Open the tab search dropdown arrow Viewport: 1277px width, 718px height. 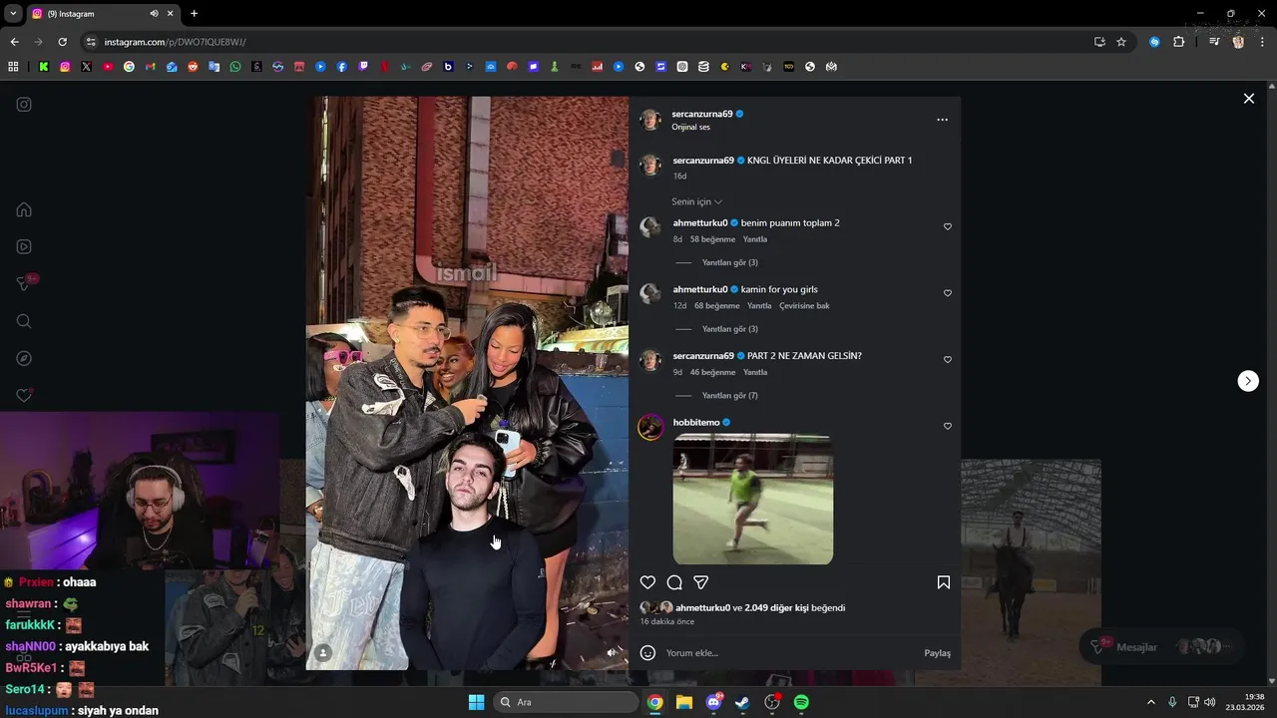pyautogui.click(x=13, y=14)
